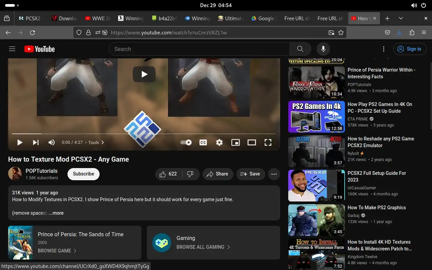The image size is (432, 270).
Task: Open player settings gear
Action: pyautogui.click(x=219, y=142)
